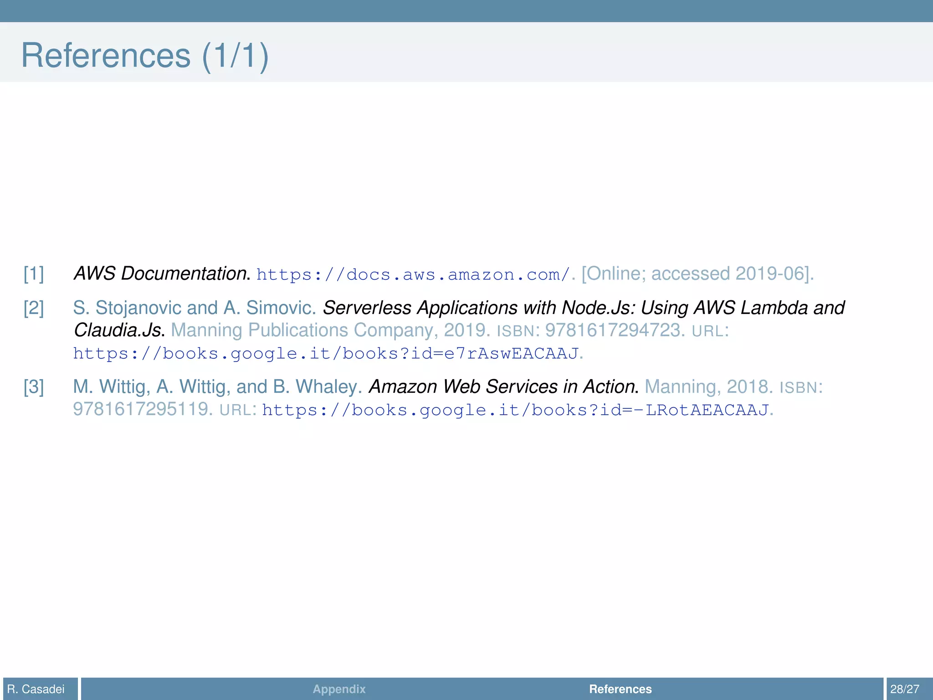Click reference label [1]
The height and width of the screenshot is (700, 933).
(x=34, y=274)
